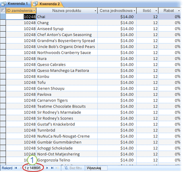Image resolution: width=183 pixels, height=172 pixels.
Task: Click Sir Rodney's Marmalade cell
Action: click(x=67, y=112)
